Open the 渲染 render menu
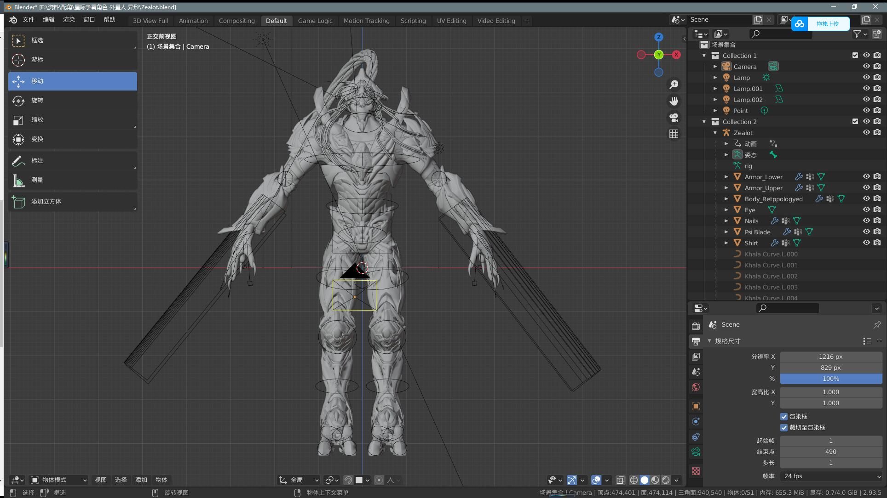 coord(69,19)
